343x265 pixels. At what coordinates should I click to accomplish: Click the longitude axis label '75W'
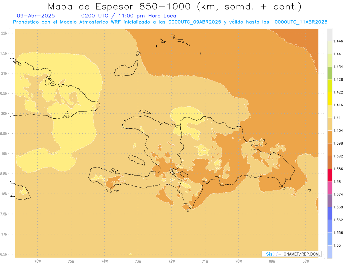point(71,261)
